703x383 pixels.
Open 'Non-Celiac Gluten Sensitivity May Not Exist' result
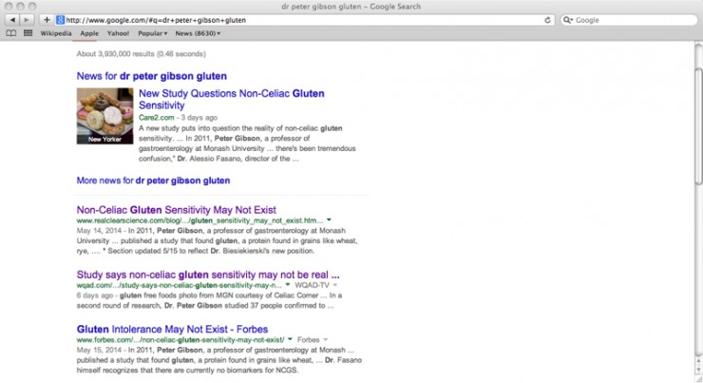point(176,210)
